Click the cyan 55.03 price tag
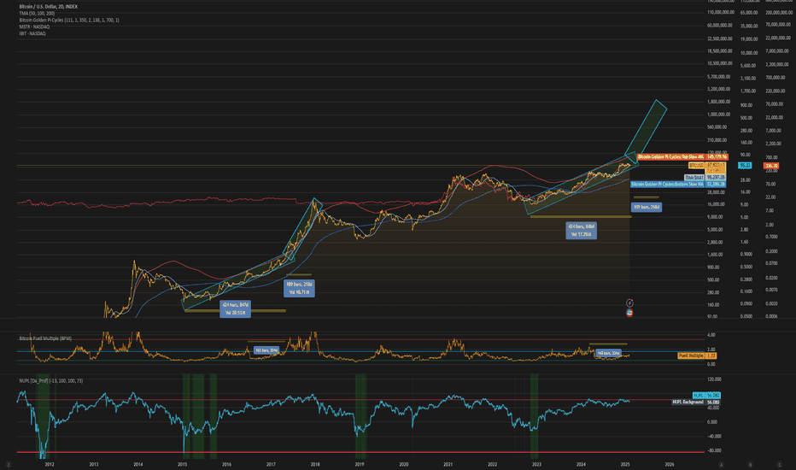 [x=745, y=165]
